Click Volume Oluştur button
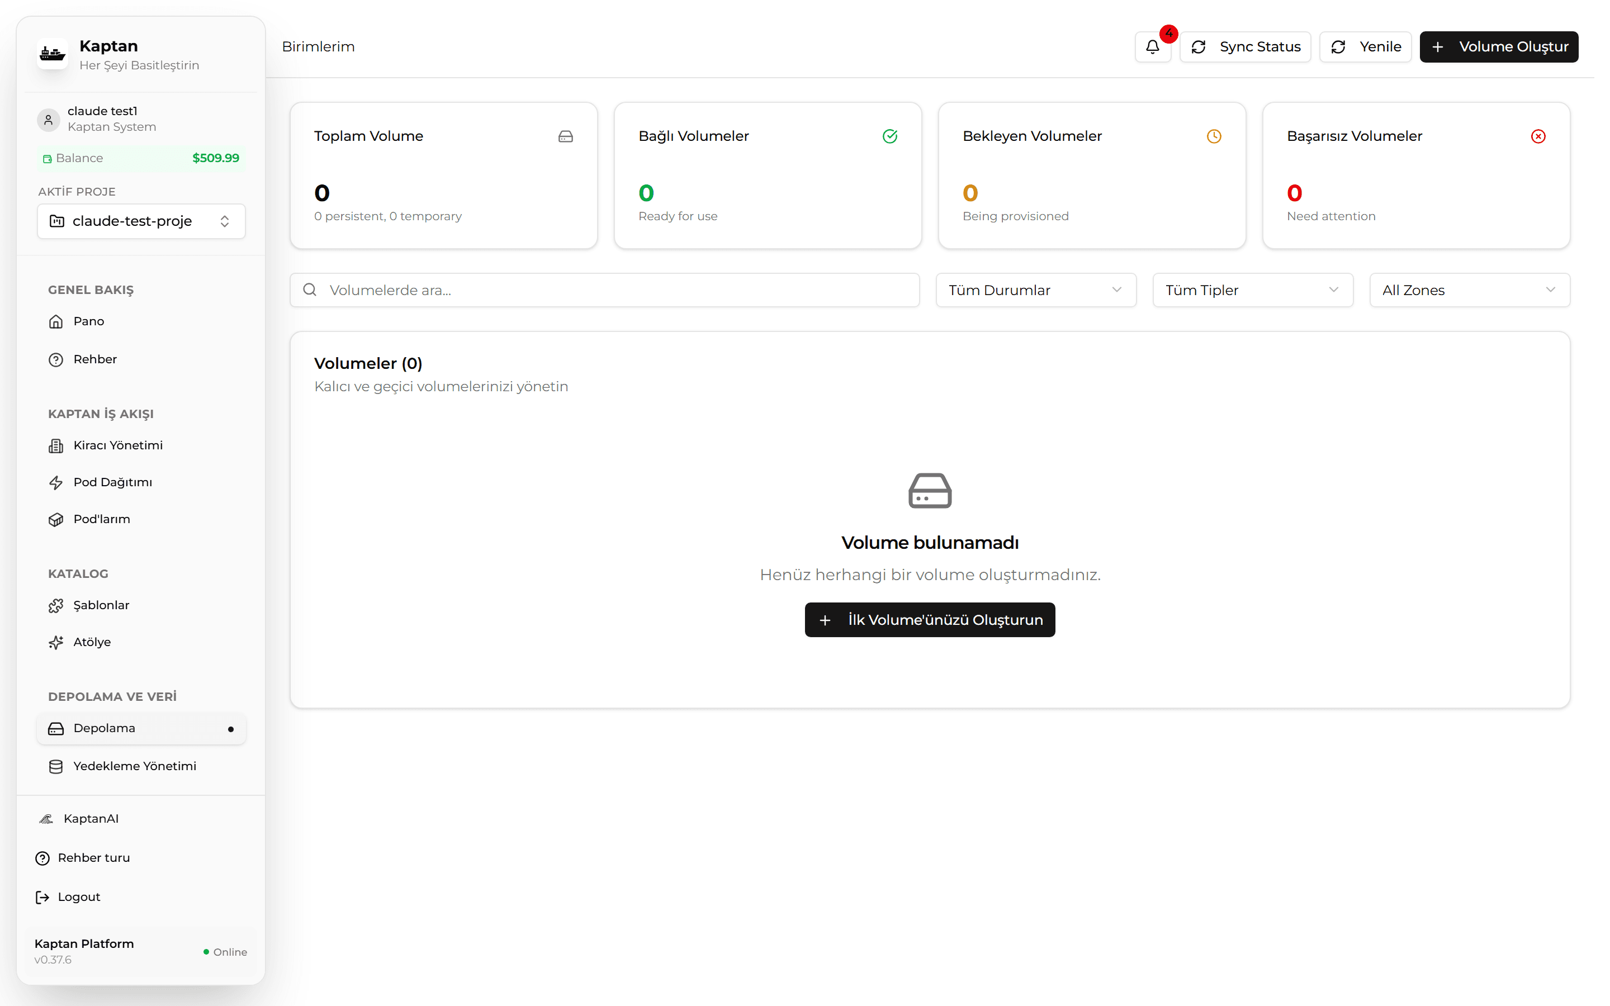This screenshot has height=1006, width=1610. [x=1498, y=48]
